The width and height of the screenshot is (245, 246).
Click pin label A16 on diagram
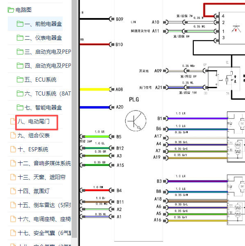click(158, 220)
